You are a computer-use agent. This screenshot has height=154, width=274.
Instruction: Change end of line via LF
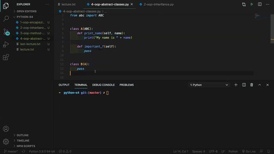click(x=223, y=151)
